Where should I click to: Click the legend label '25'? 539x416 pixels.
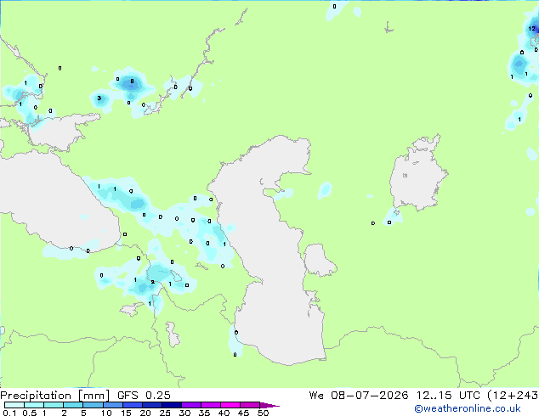(165, 413)
